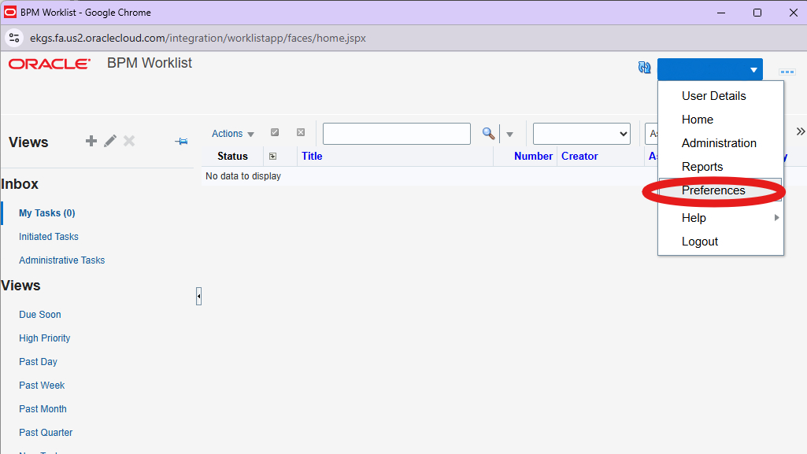Expand the search options arrow beside the magnifier
The width and height of the screenshot is (807, 454).
[x=509, y=134]
